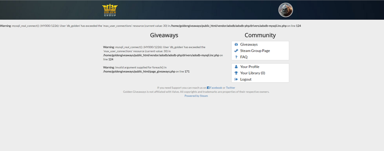Select the logout arrow icon
The image size is (384, 151).
click(x=236, y=79)
